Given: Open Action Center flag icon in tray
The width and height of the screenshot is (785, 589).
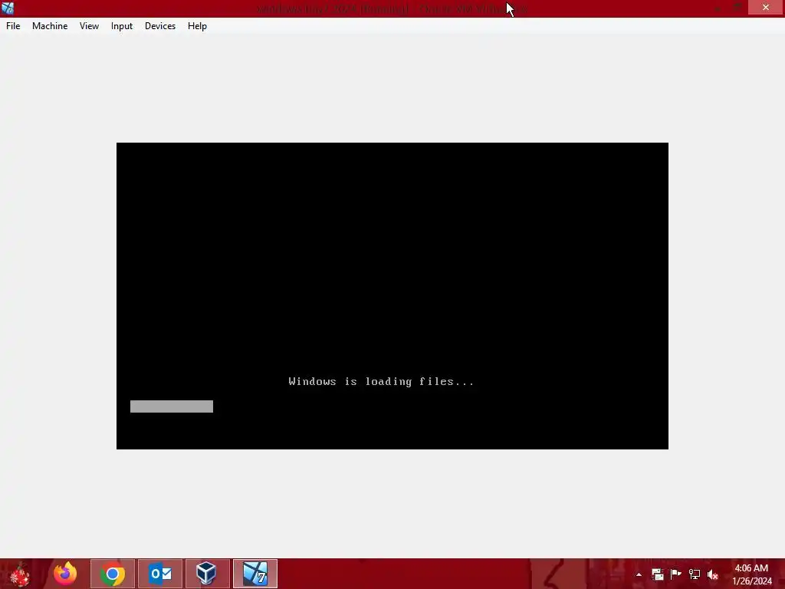Looking at the screenshot, I should [676, 574].
